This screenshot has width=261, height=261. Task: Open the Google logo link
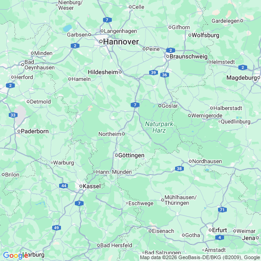[16, 255]
